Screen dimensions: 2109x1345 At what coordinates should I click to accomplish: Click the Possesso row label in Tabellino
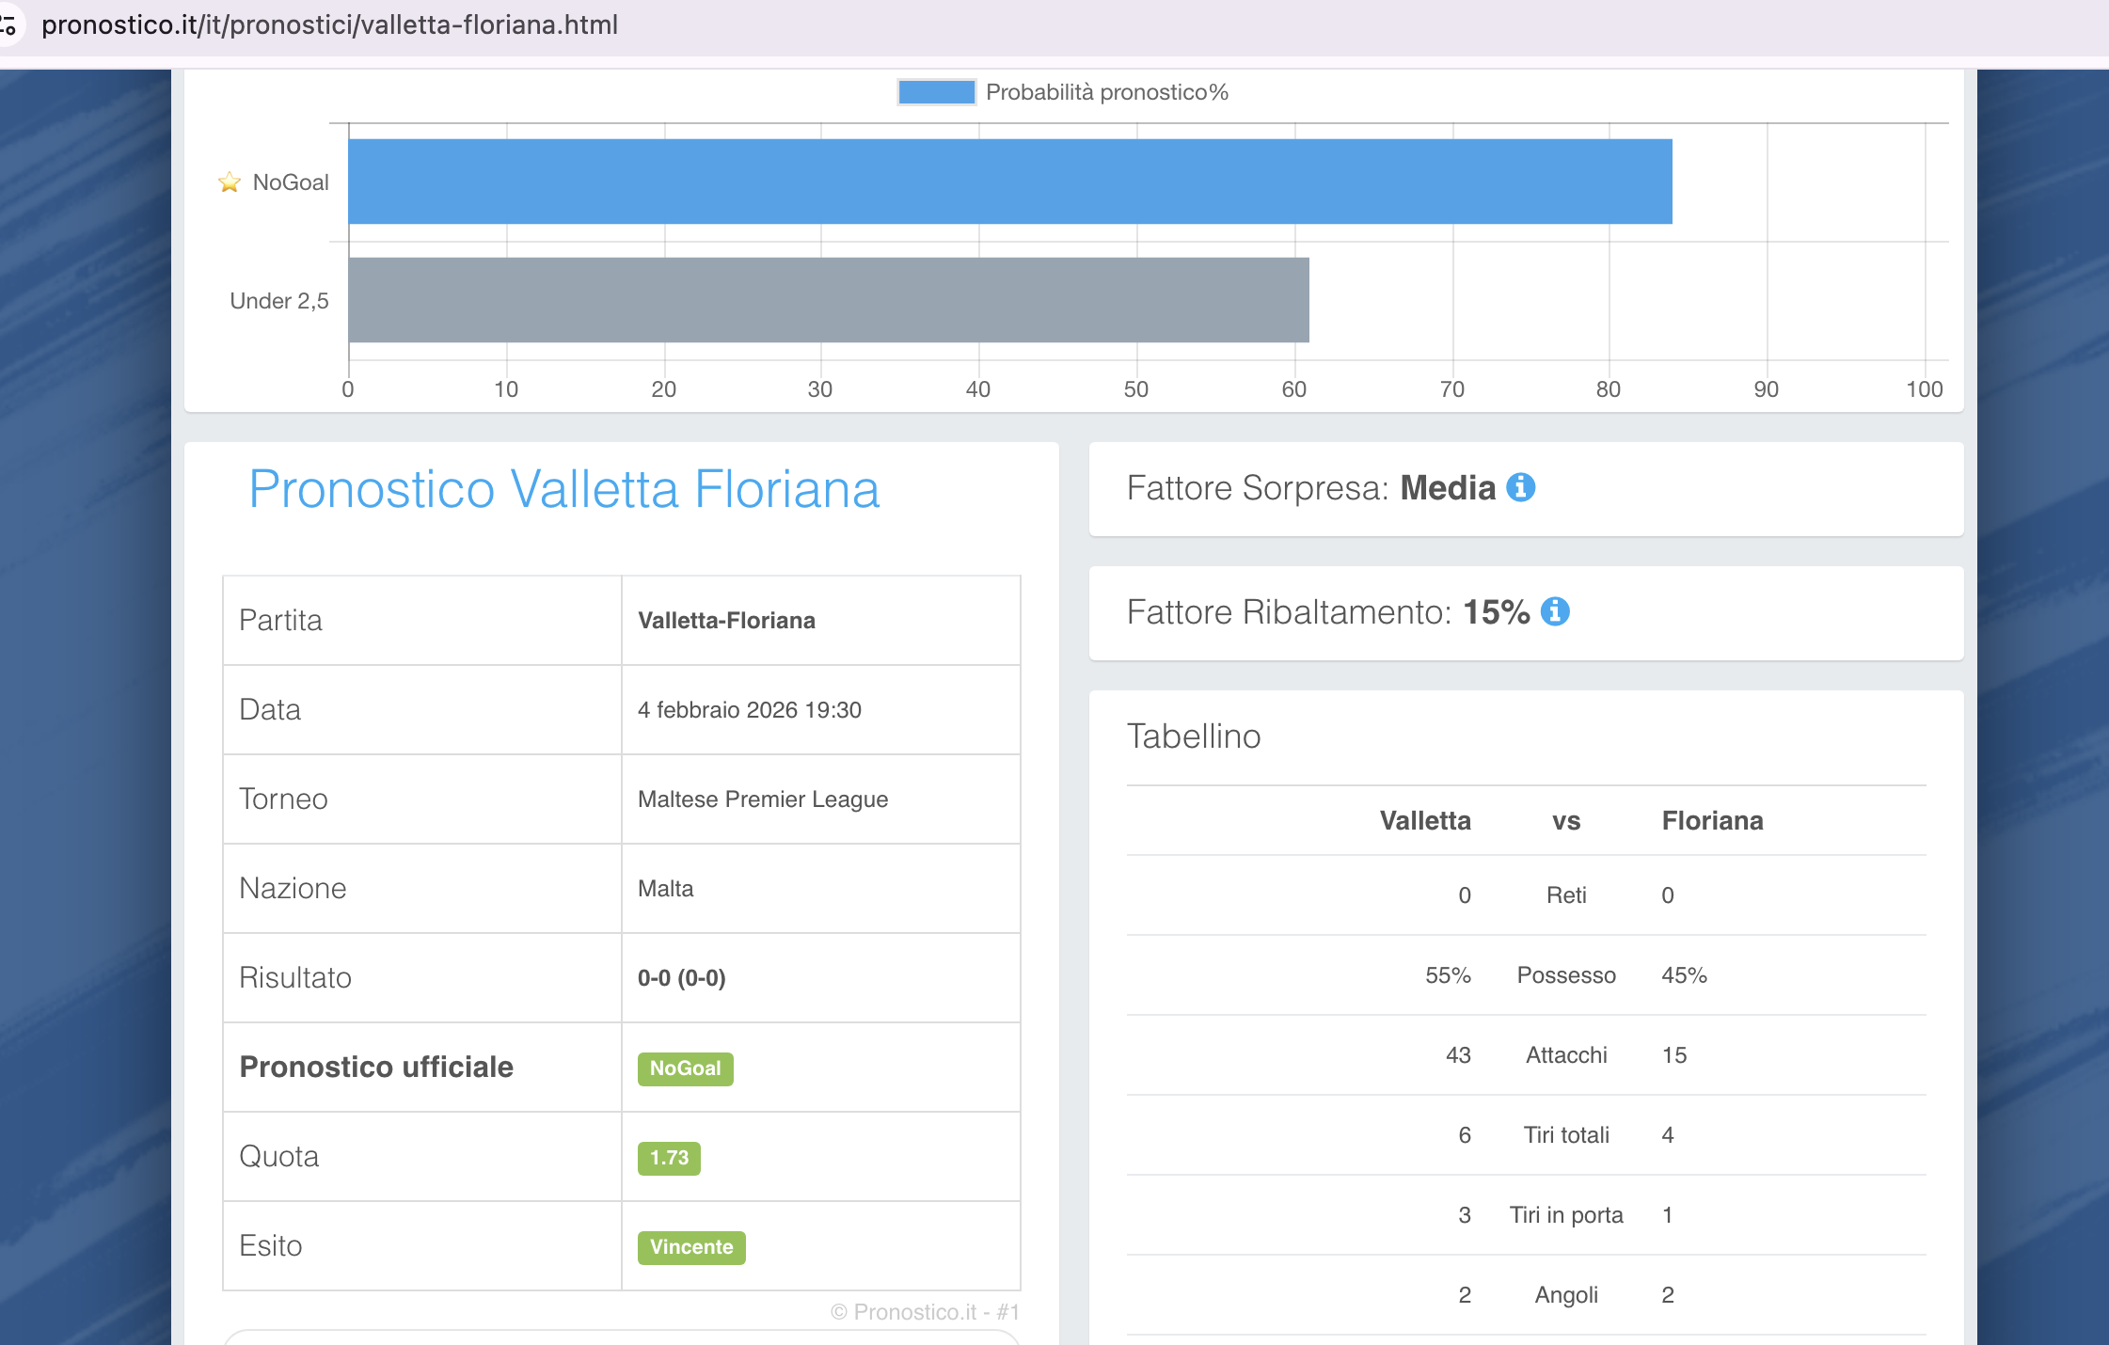[x=1565, y=975]
